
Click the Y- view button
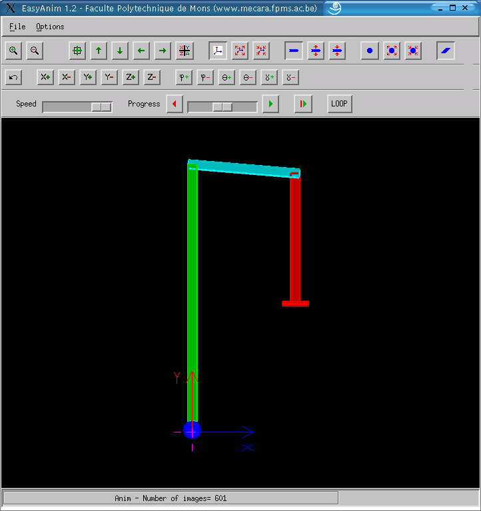point(109,77)
